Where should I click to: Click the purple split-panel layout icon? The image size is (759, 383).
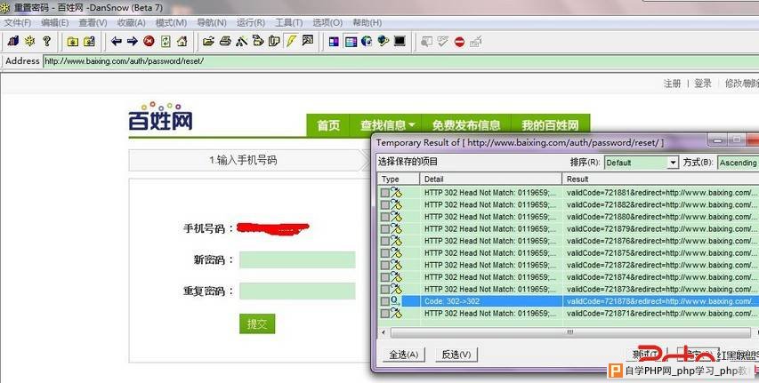point(334,42)
